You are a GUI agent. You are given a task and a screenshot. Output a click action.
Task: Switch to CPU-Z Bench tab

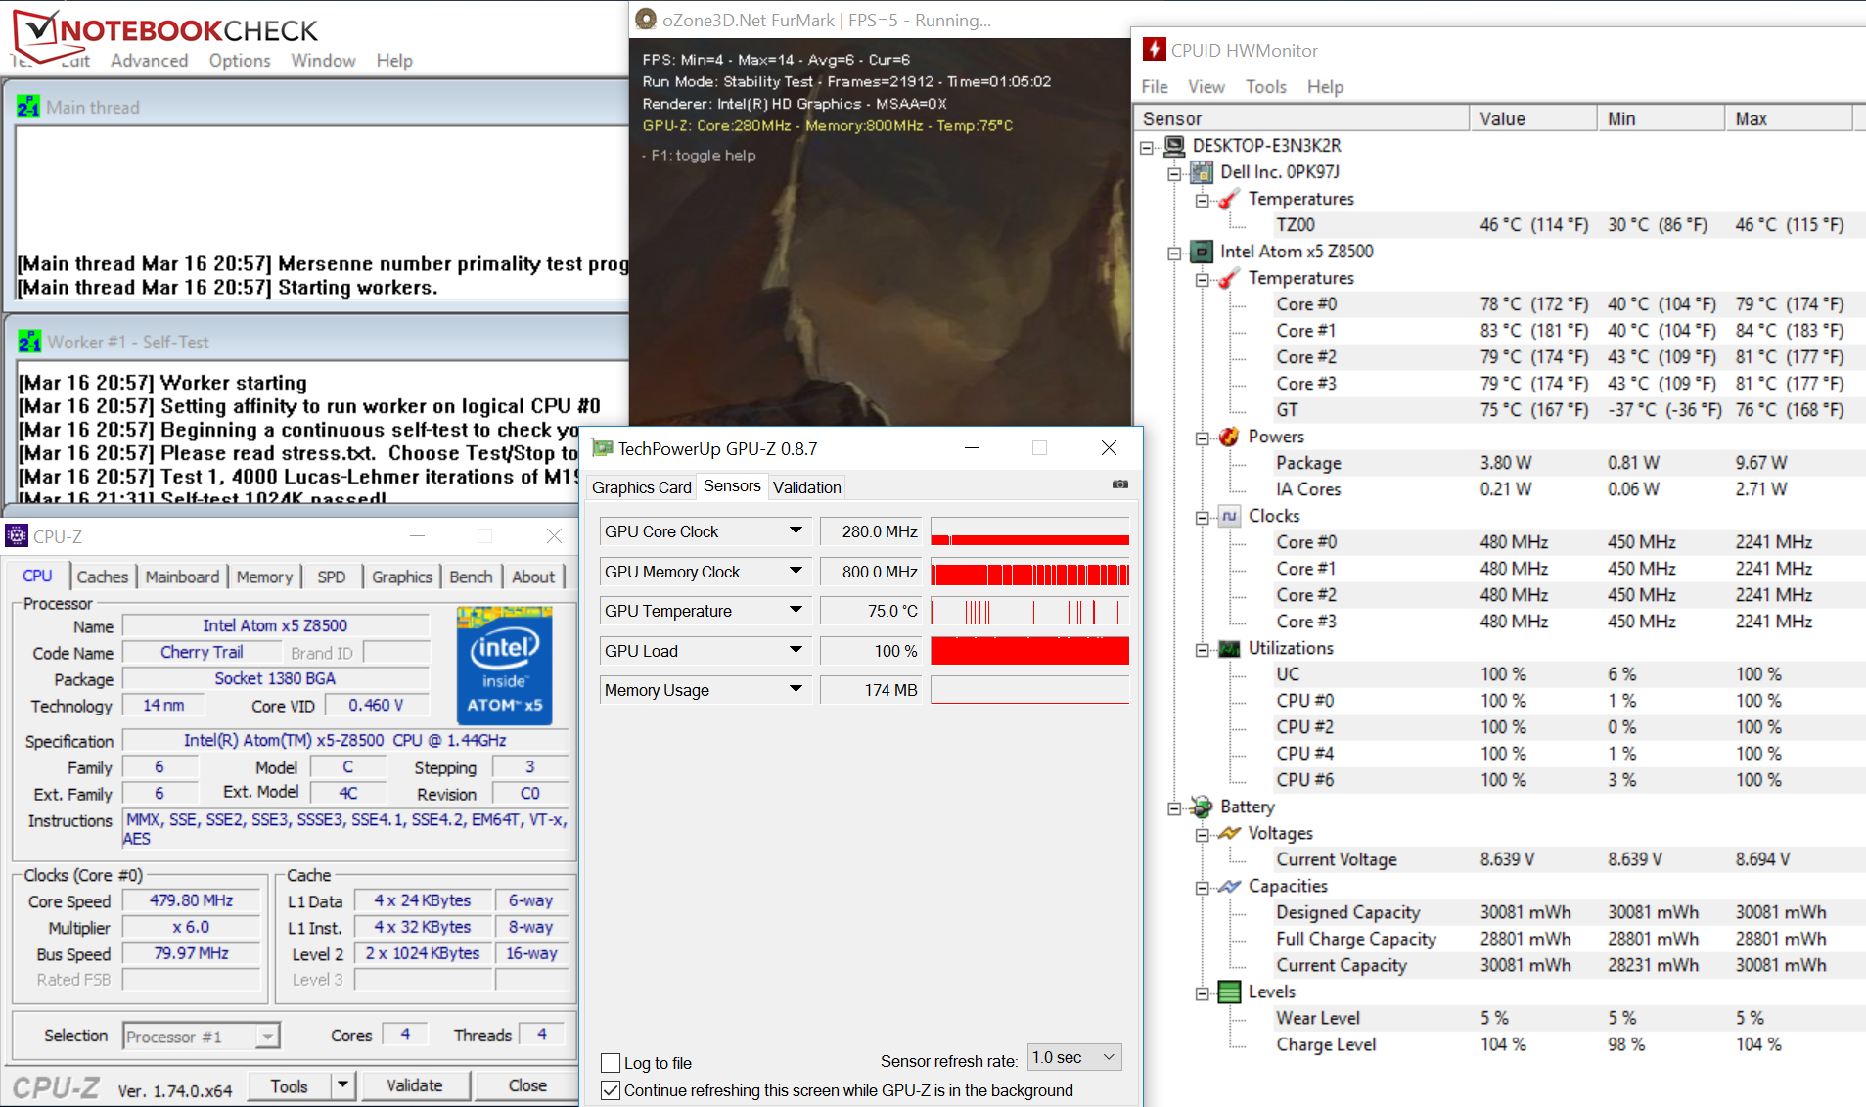click(471, 577)
